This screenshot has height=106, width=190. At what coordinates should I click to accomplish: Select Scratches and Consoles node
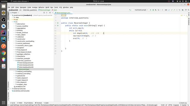pyautogui.click(x=21, y=91)
